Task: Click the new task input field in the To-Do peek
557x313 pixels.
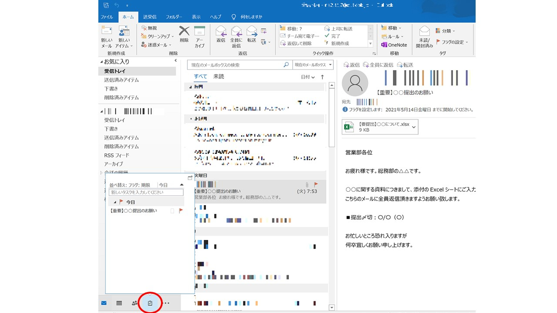Action: pyautogui.click(x=145, y=192)
